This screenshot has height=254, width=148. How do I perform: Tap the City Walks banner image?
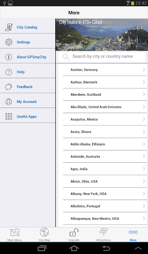[102, 35]
